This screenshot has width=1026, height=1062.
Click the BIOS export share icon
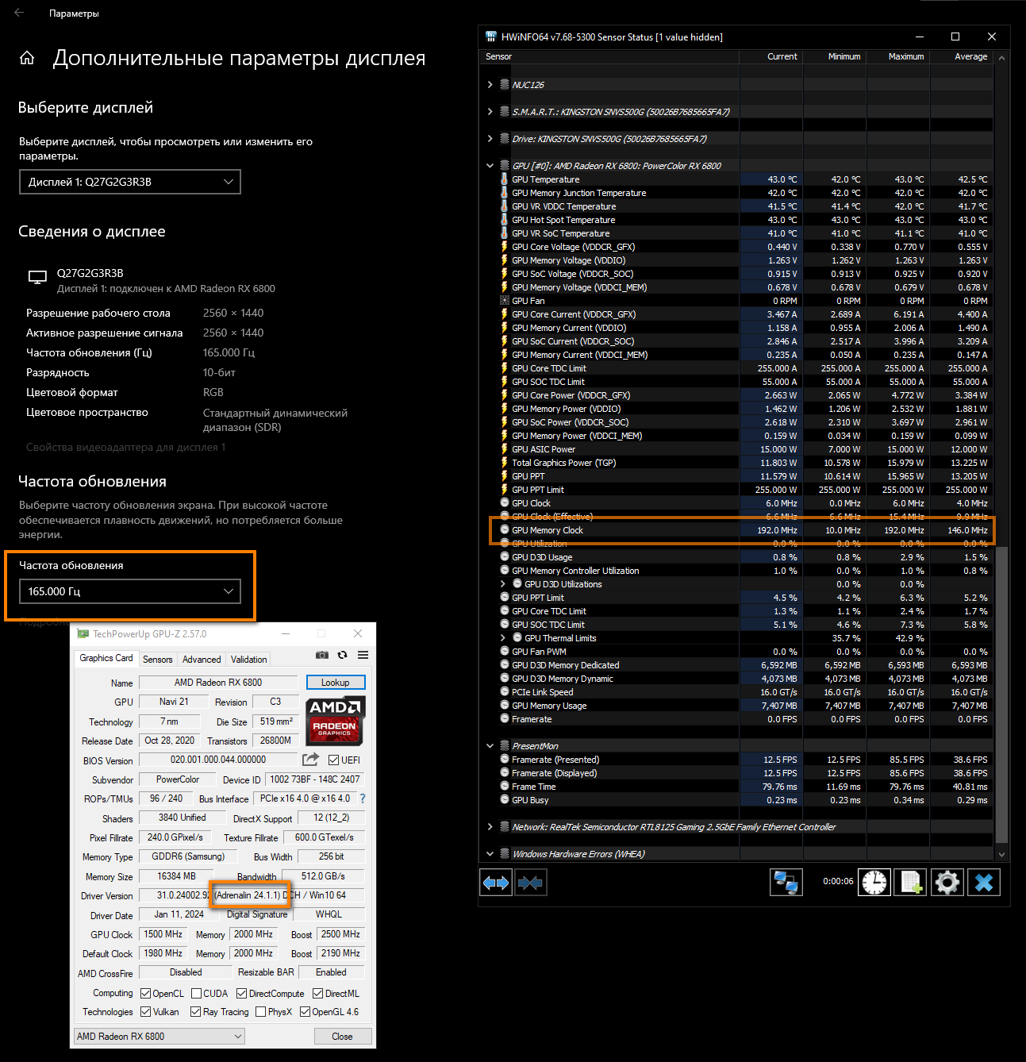(310, 760)
